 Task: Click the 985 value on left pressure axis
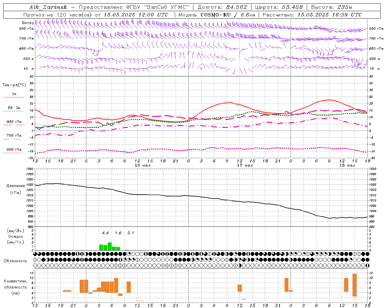pyautogui.click(x=30, y=227)
